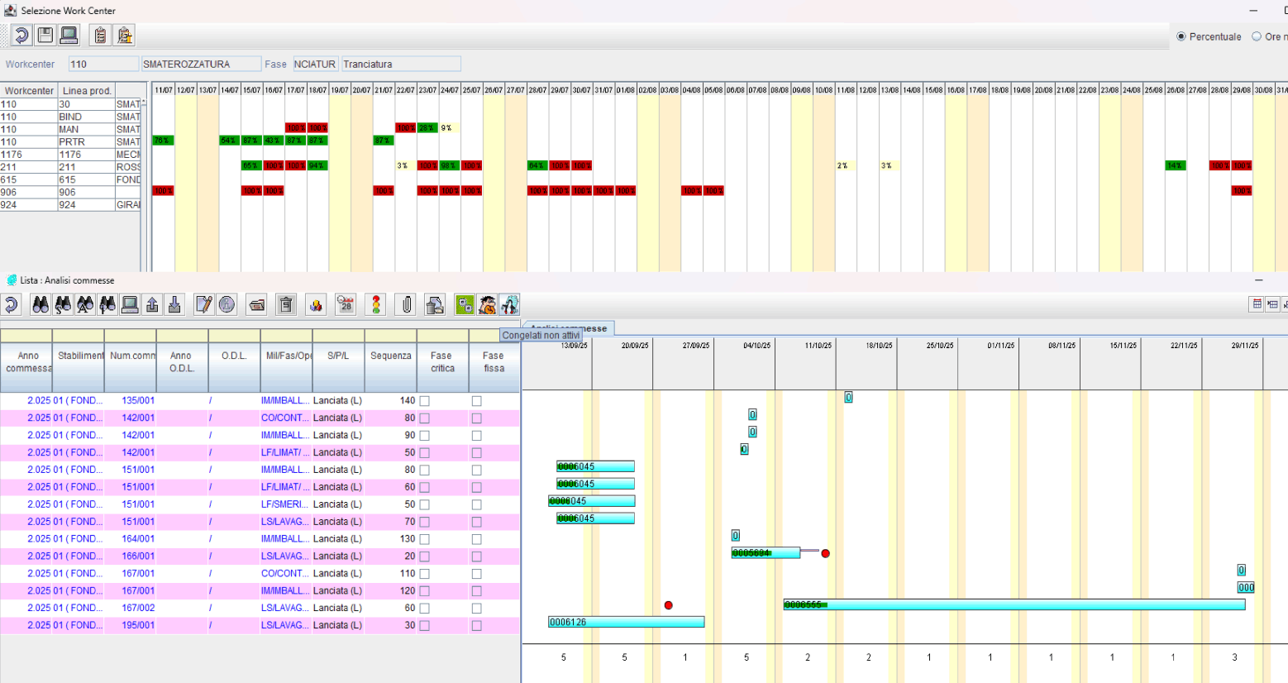Click the plain binoculars search icon
The height and width of the screenshot is (683, 1288).
tap(41, 305)
